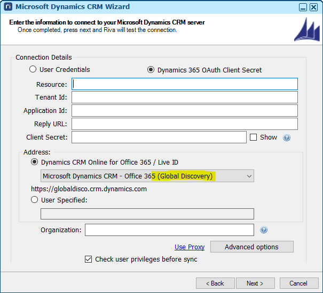Select the User Specified address radio button
This screenshot has width=323, height=293.
[35, 200]
